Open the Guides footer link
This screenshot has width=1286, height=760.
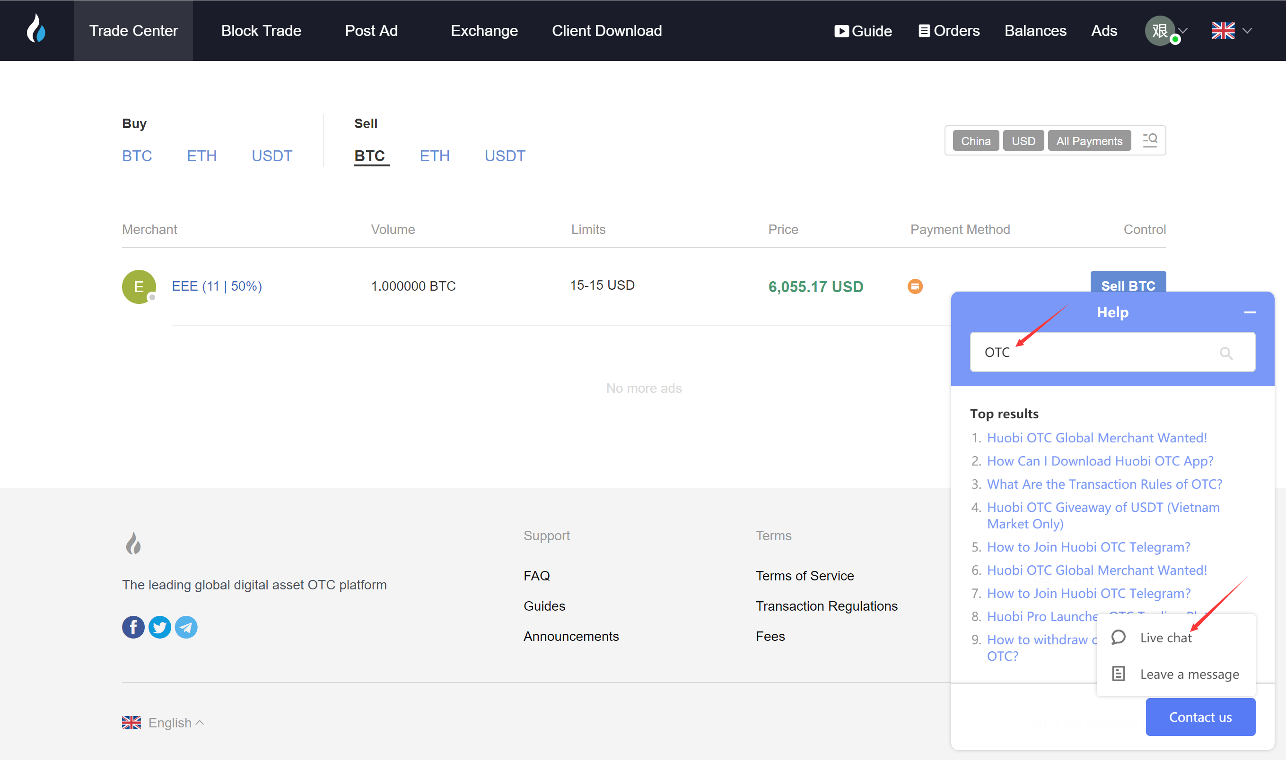pos(544,606)
